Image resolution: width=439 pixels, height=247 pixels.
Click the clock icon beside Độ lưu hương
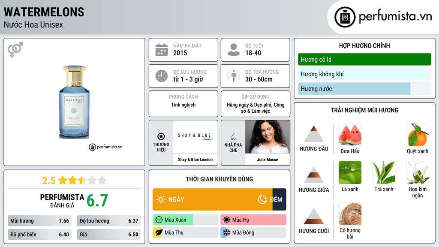click(162, 76)
